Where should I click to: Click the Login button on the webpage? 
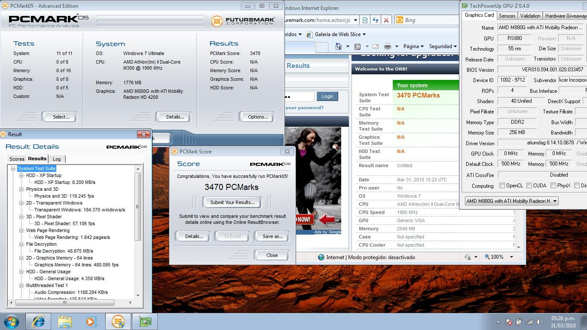[327, 96]
